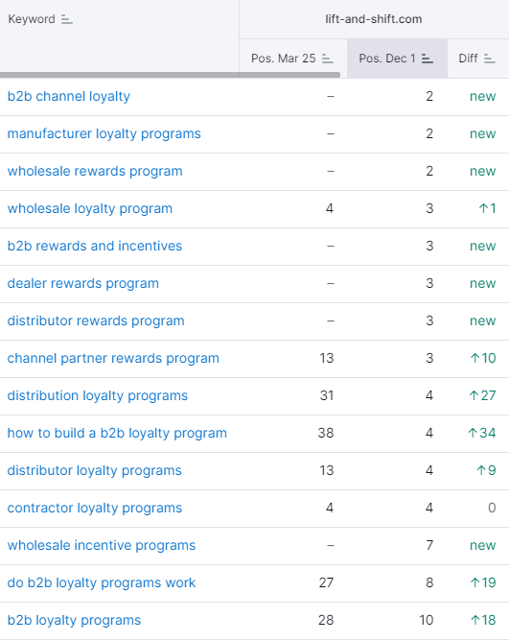Open keyword b2b rewards and incentives
This screenshot has height=641, width=509.
[95, 246]
